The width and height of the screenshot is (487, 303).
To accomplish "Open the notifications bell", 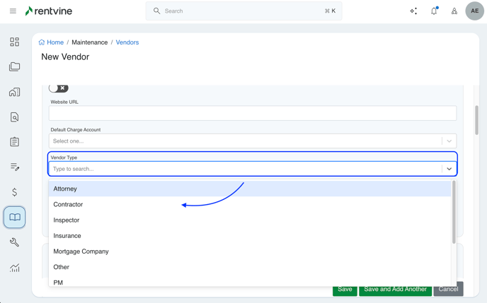I will click(434, 11).
